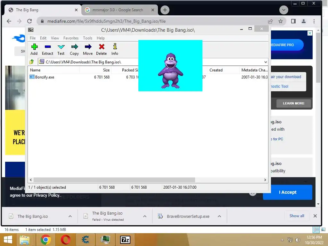The width and height of the screenshot is (328, 246).
Task: Choose the Move tool in 7-Zip
Action: tap(88, 49)
